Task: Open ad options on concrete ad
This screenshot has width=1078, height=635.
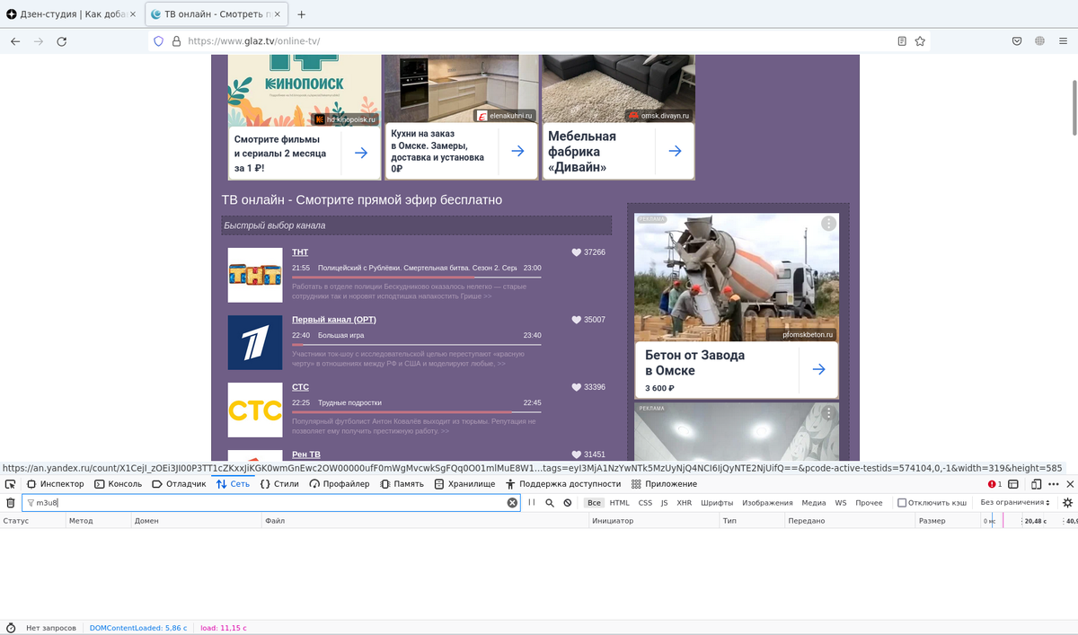Action: pos(828,224)
